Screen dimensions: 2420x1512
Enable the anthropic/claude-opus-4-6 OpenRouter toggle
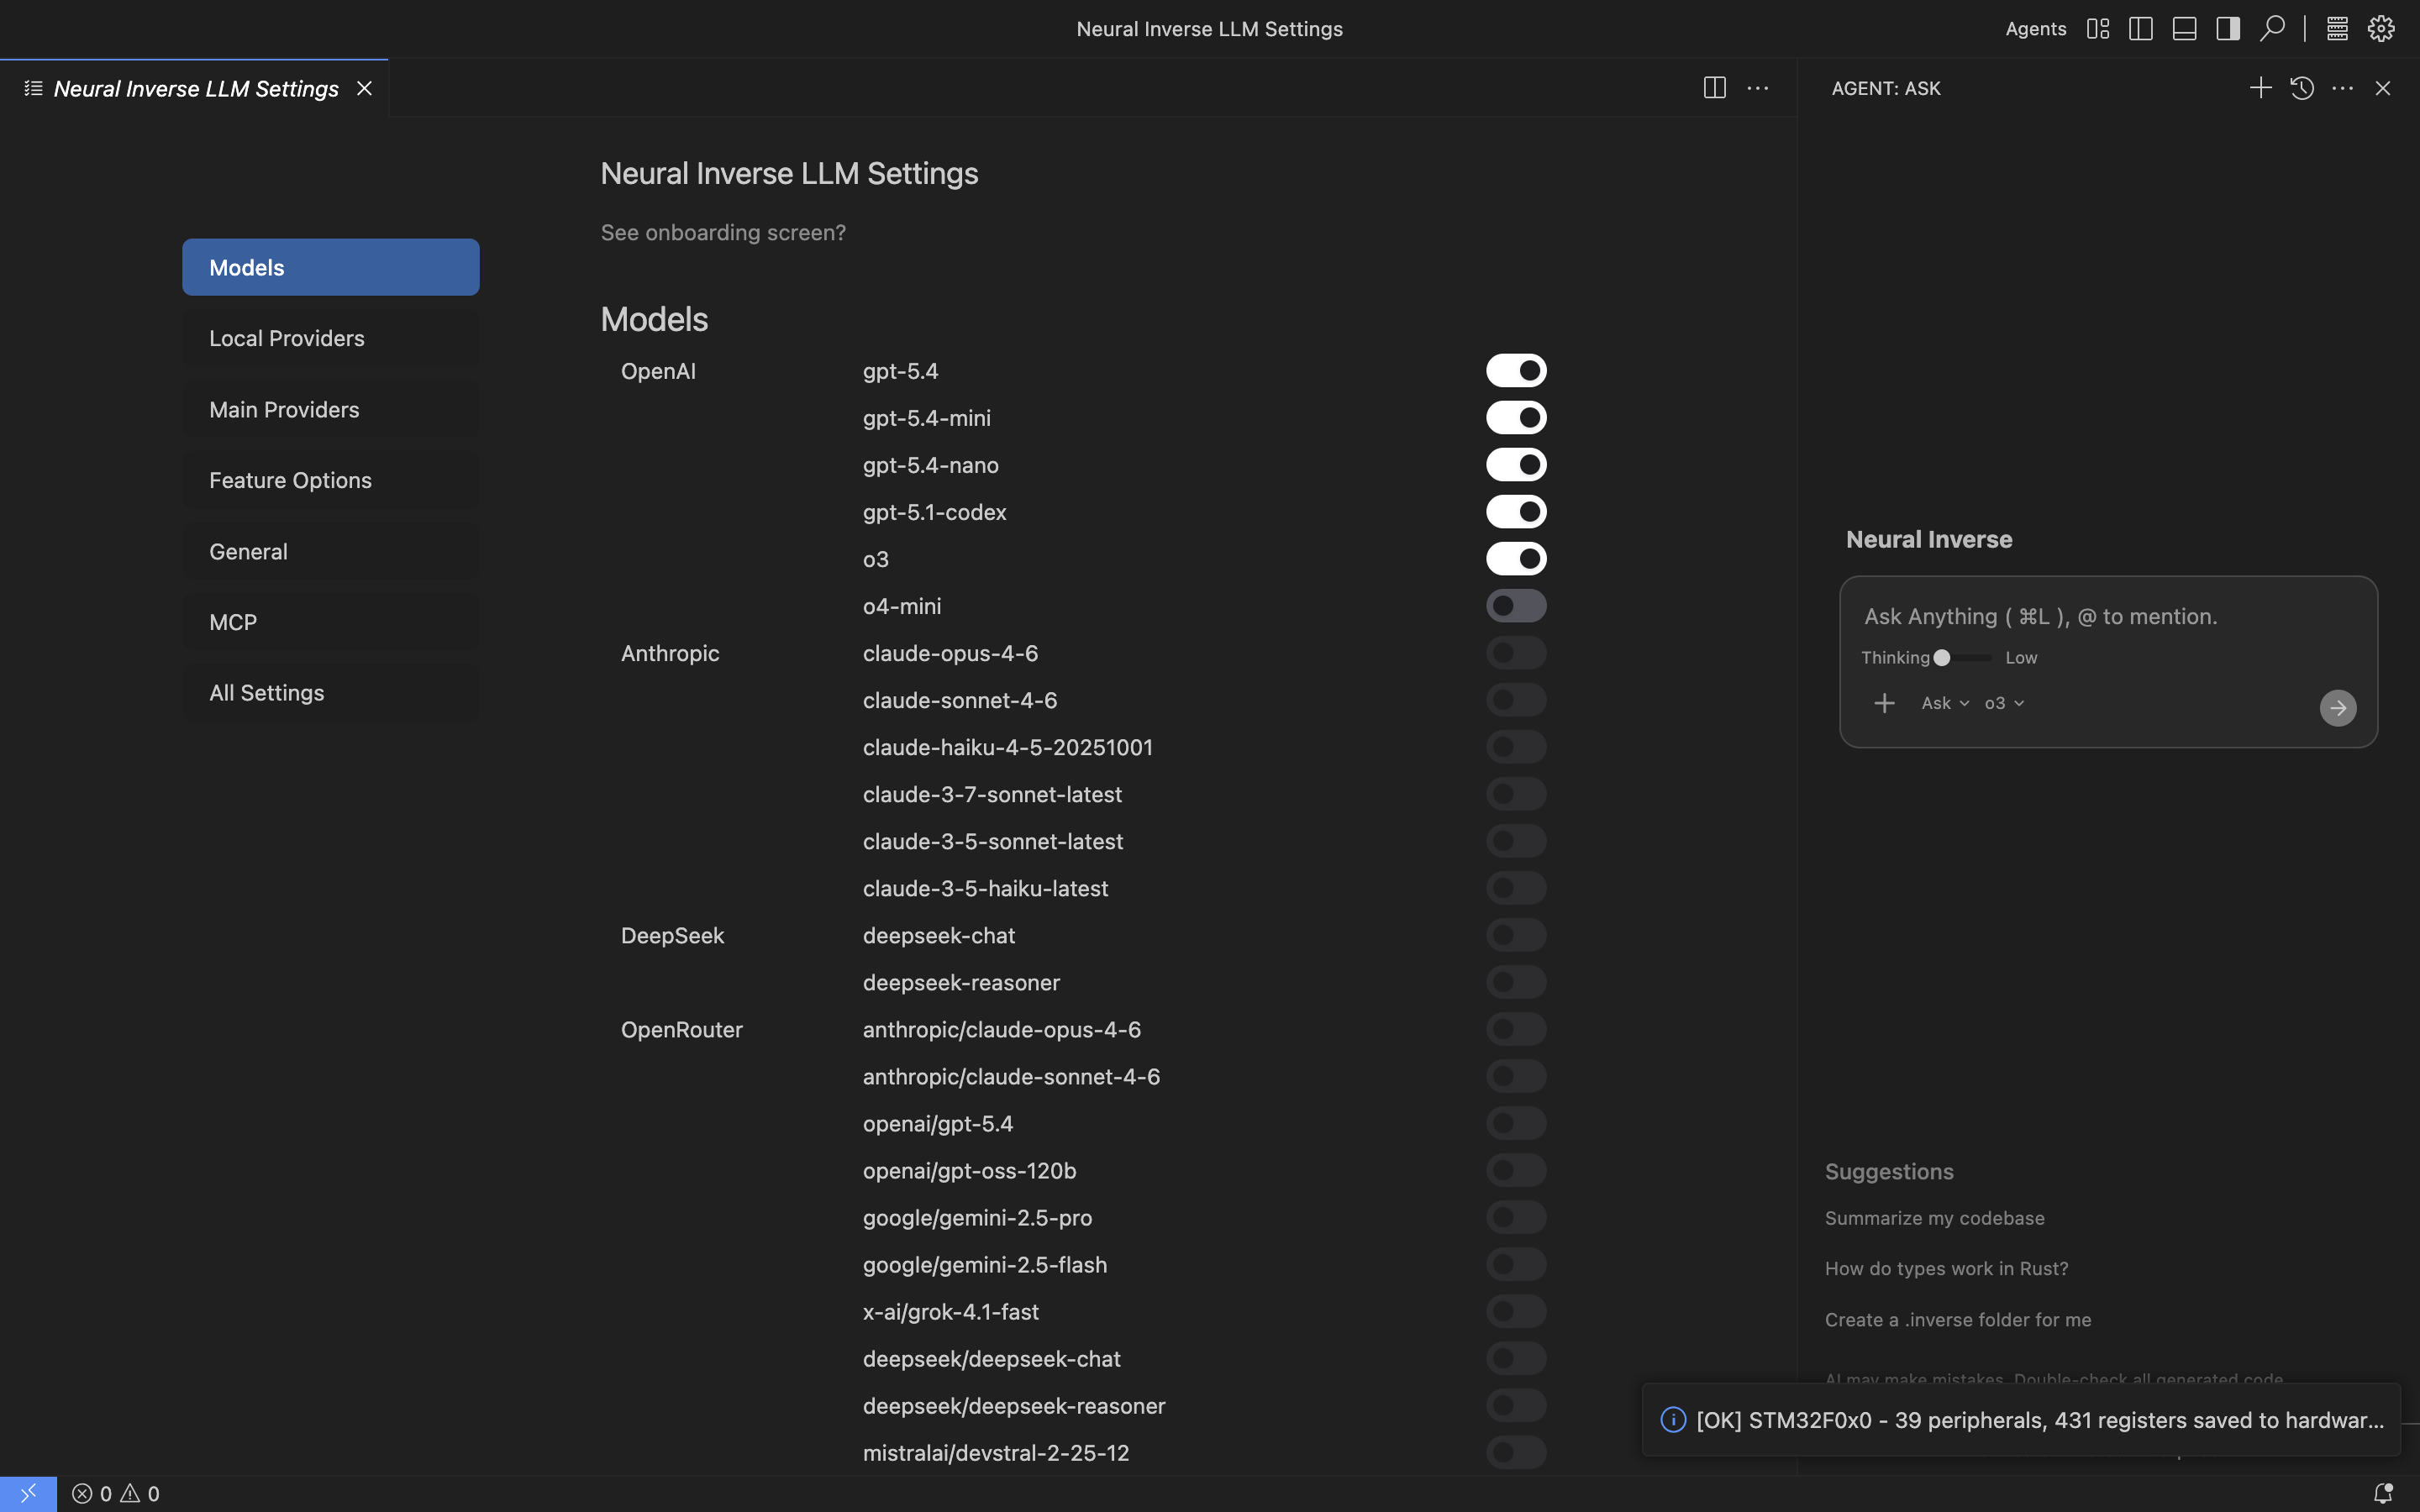(1516, 1029)
